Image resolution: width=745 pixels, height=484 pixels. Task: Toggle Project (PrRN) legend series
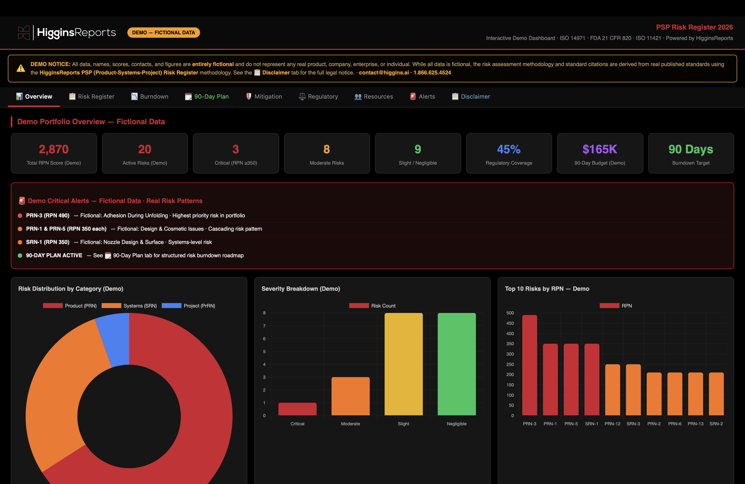click(188, 305)
